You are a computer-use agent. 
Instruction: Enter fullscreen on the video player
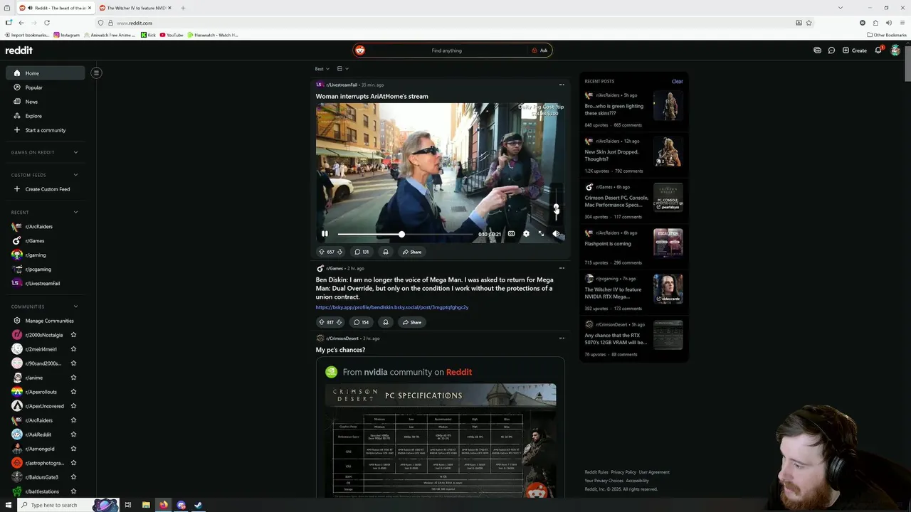(541, 234)
